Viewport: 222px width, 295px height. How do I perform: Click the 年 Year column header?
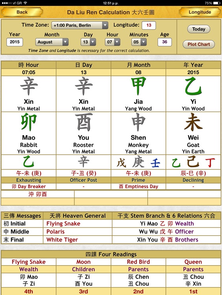click(x=193, y=65)
